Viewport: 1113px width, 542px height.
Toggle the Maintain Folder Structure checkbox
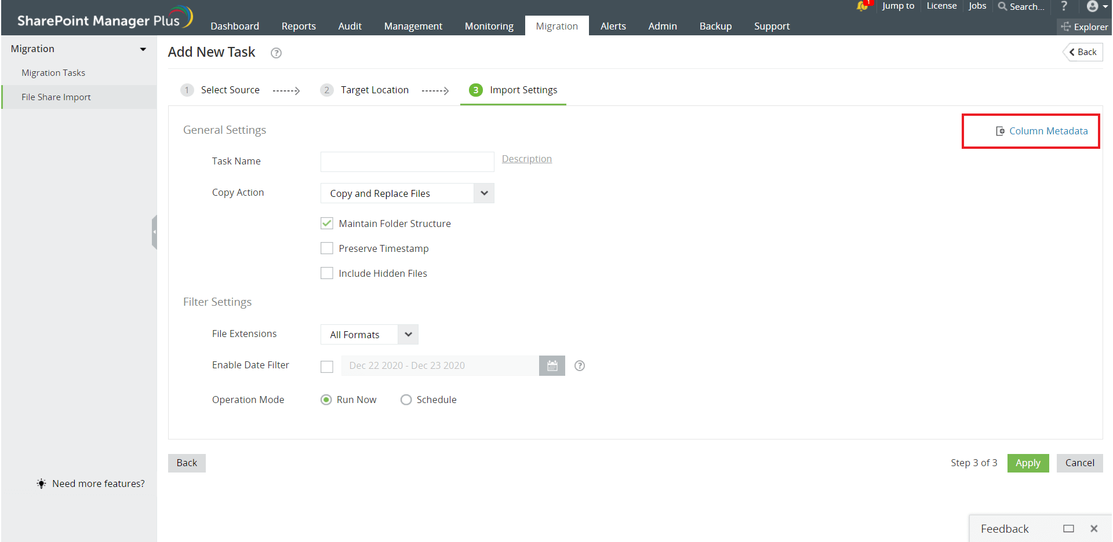pyautogui.click(x=327, y=224)
